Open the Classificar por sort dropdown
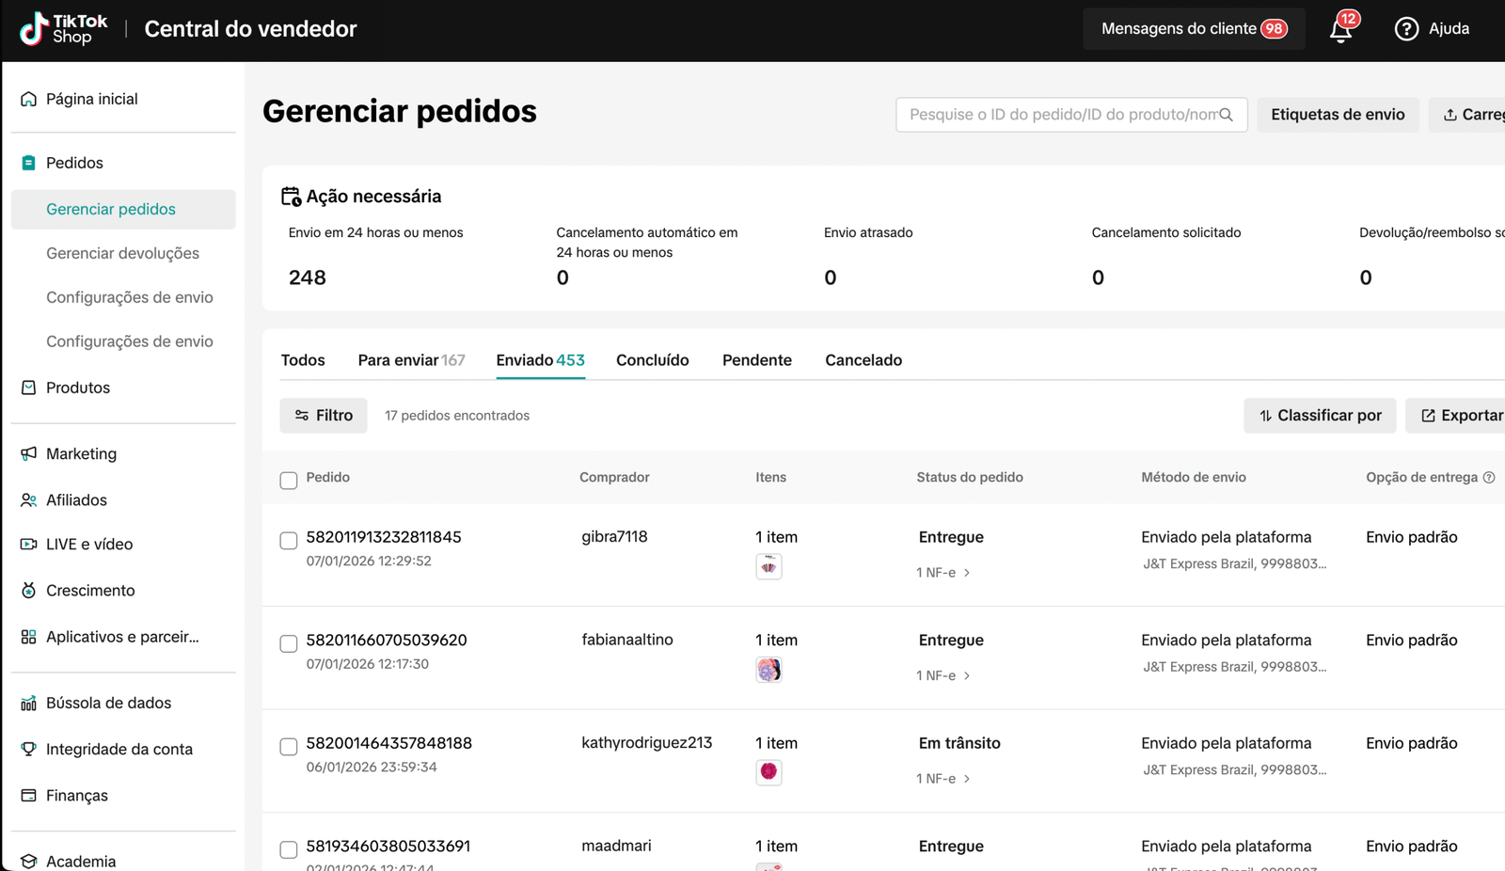1505x871 pixels. [1320, 416]
